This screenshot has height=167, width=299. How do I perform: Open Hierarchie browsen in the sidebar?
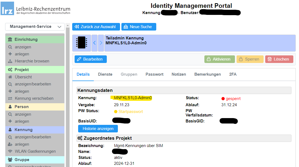tap(32, 61)
